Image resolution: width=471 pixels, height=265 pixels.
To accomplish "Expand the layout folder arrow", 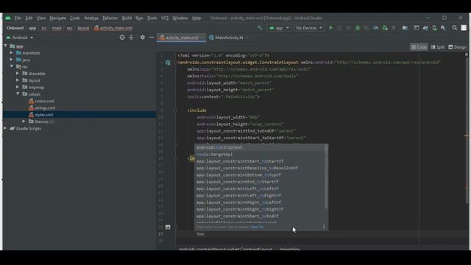I will [x=18, y=80].
